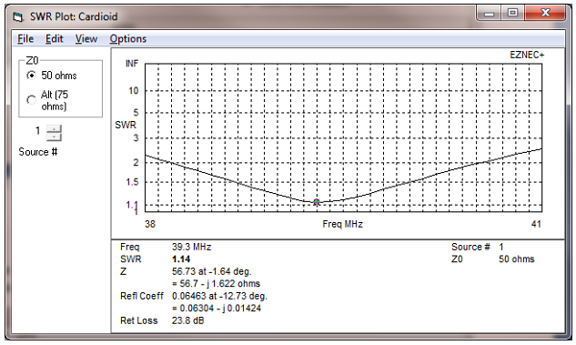Viewport: 576px width, 345px height.
Task: Decrease Source number with down arrow
Action: click(54, 137)
